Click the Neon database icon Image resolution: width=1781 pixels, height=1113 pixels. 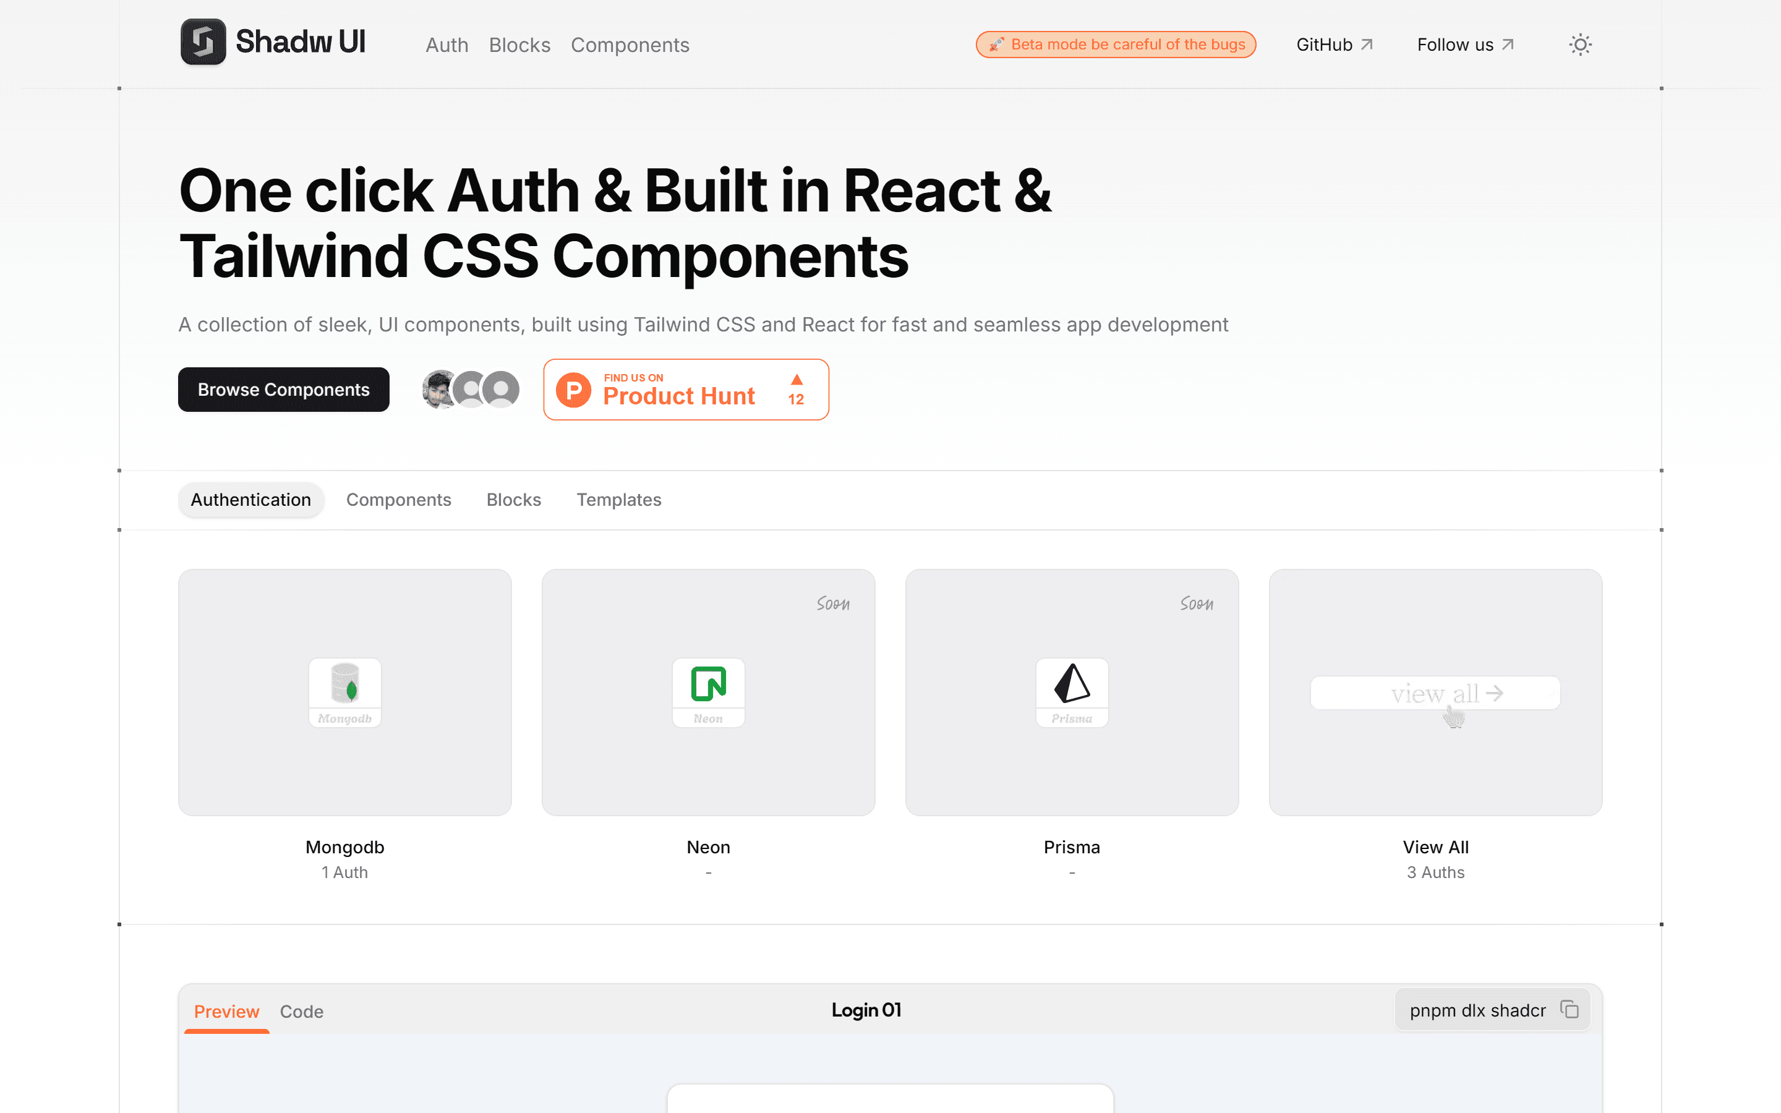(708, 692)
